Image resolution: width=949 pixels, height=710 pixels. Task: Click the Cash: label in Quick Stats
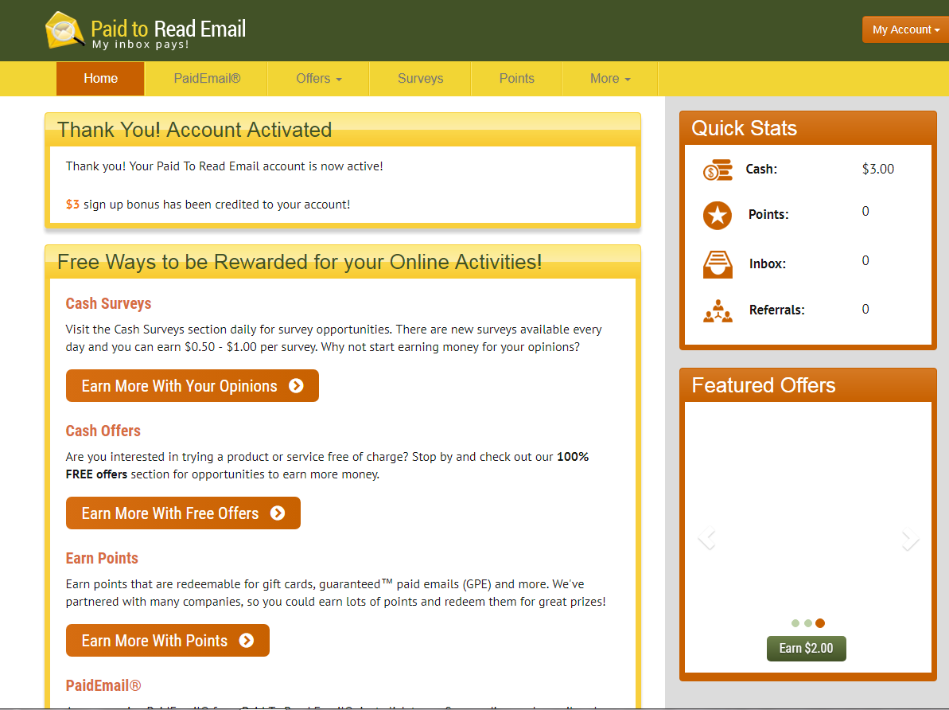point(761,169)
